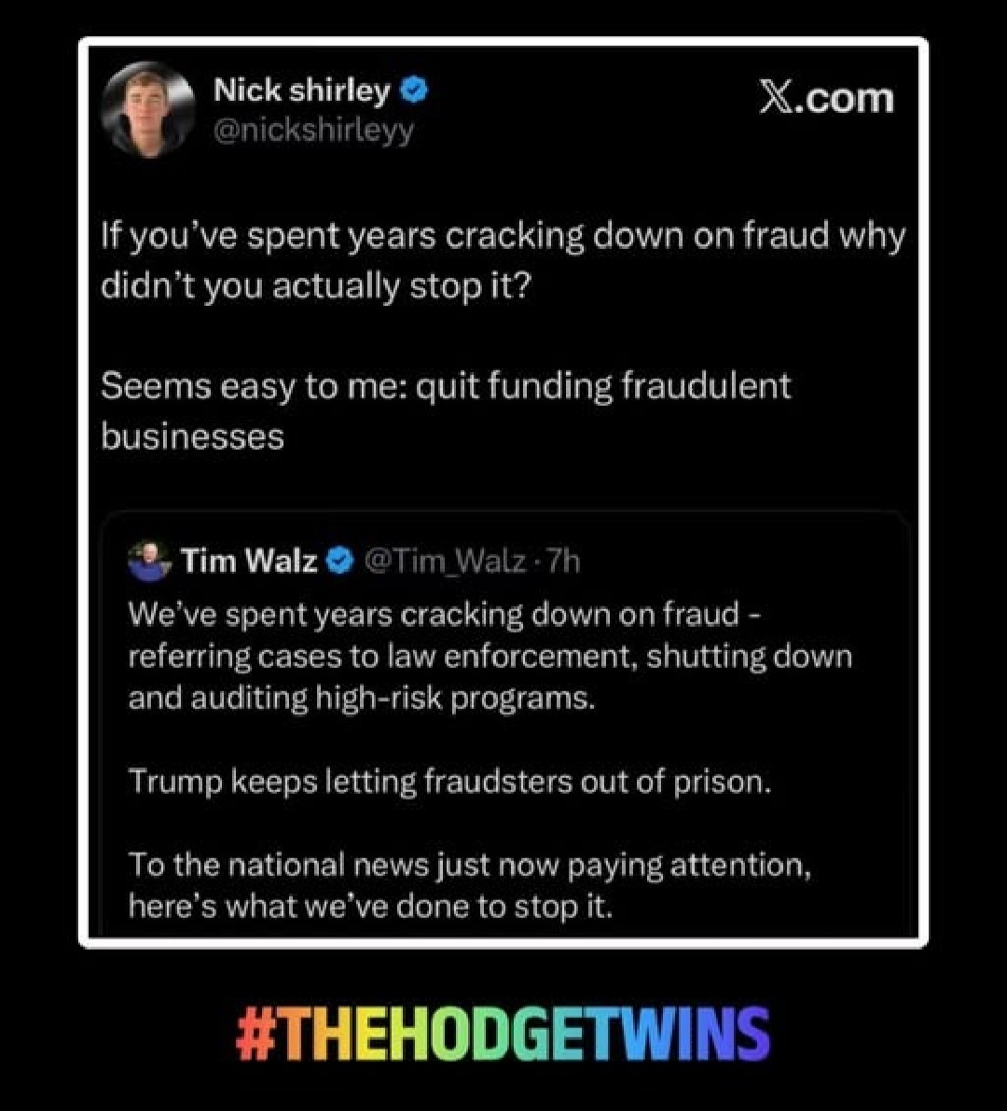Select the line "referring cases to law enforcement"

490,656
